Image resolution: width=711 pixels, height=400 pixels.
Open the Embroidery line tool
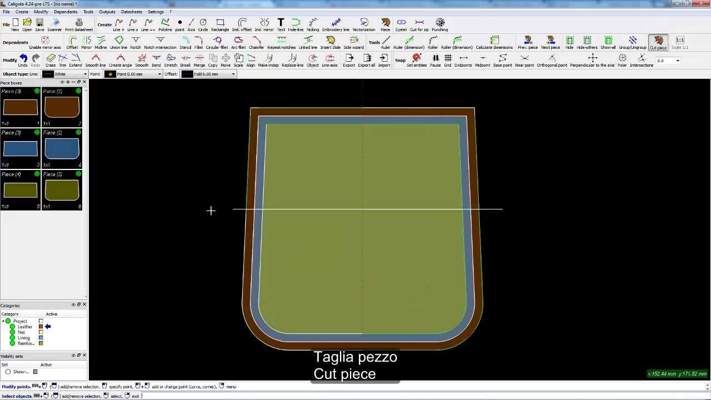336,25
